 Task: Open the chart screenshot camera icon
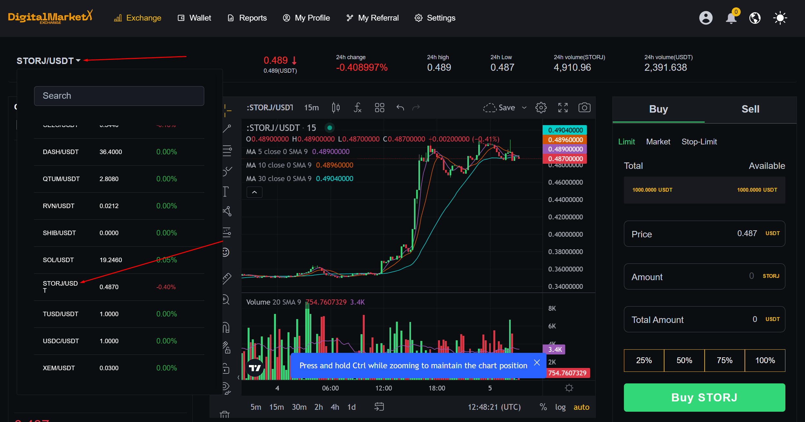click(584, 107)
